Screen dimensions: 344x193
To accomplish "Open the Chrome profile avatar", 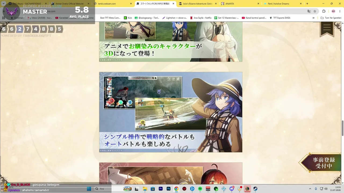I will pos(333,11).
